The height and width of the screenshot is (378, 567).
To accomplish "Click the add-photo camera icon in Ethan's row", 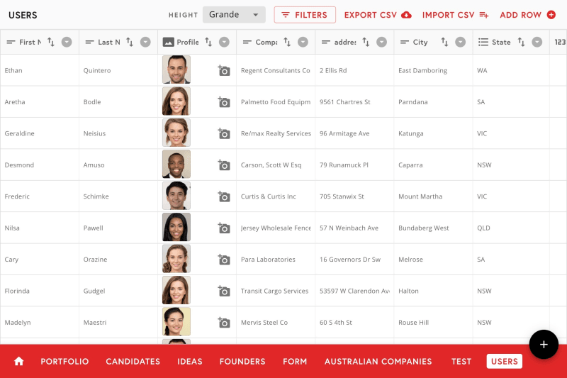I will 224,70.
